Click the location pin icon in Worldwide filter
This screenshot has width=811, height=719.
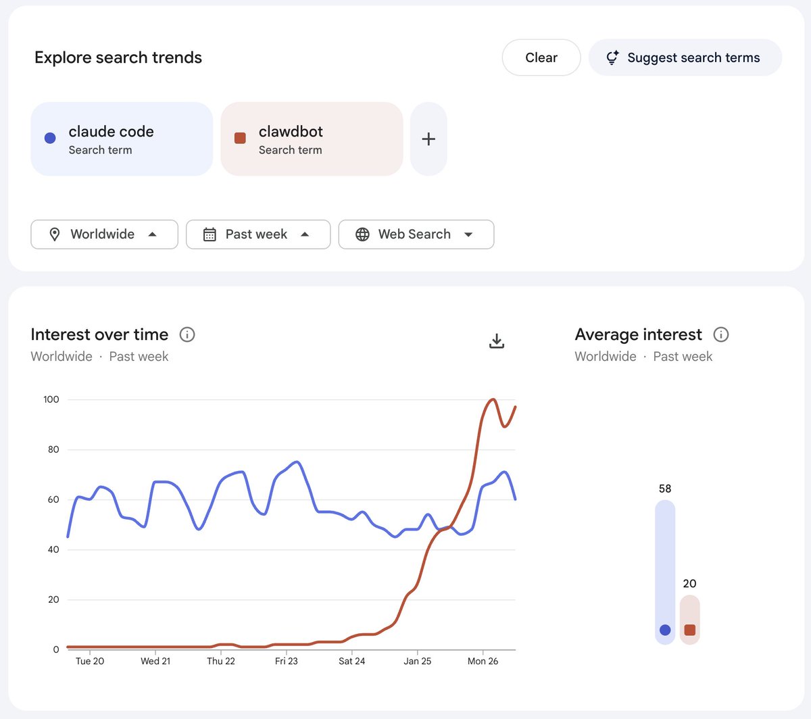[55, 234]
